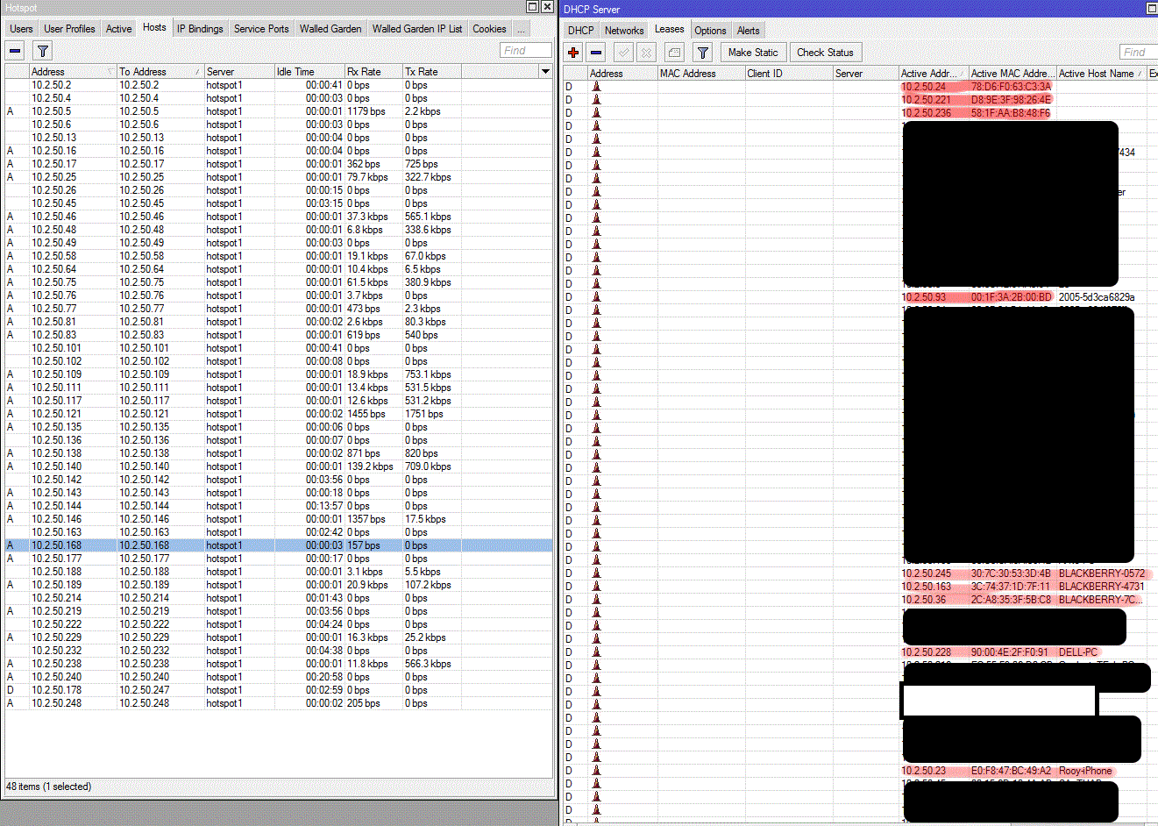This screenshot has height=826, width=1158.
Task: Select the selected host row 10.2.50.168
Action: (279, 545)
